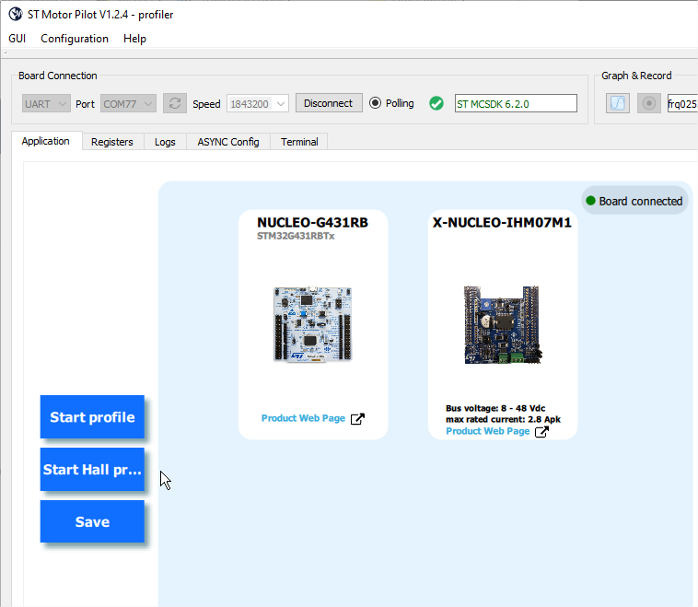This screenshot has width=698, height=607.
Task: Click the X-NUCLEO-IHM07M1 board title
Action: (502, 222)
